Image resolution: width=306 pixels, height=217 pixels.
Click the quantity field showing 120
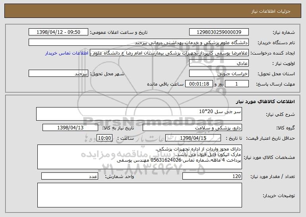point(212,176)
